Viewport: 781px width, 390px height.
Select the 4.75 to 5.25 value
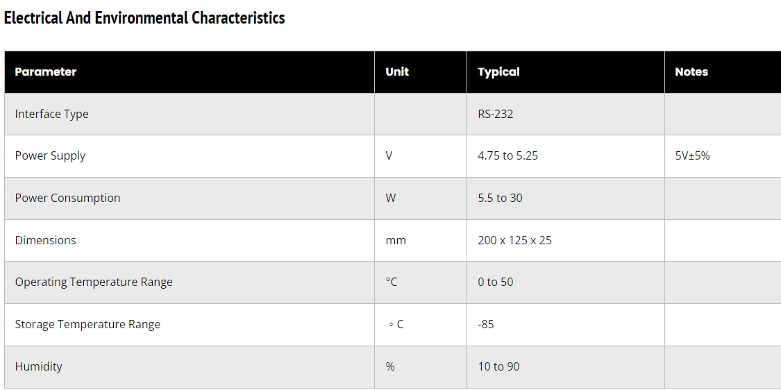507,155
